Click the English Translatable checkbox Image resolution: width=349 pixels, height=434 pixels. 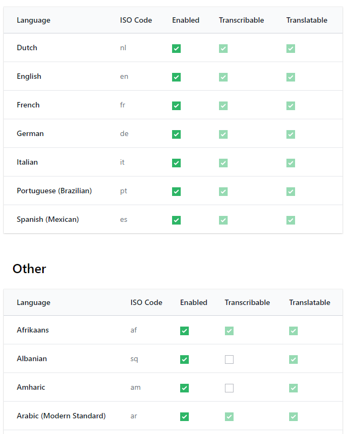click(x=291, y=77)
